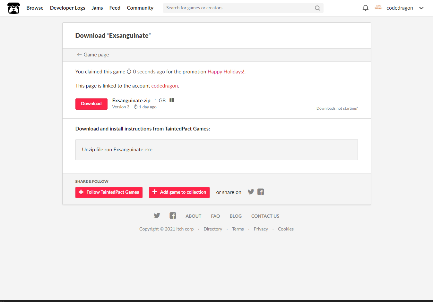The width and height of the screenshot is (433, 302).
Task: Go to the Jams page
Action: pyautogui.click(x=97, y=8)
